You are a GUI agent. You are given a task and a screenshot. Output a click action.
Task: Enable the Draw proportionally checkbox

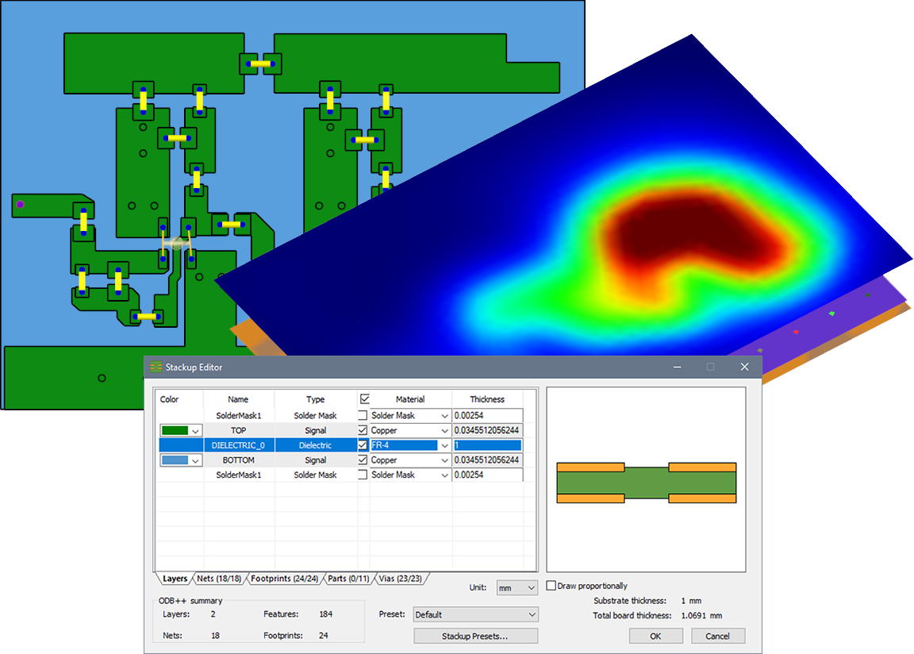(551, 586)
